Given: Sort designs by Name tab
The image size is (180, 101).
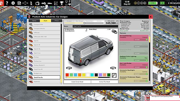Looking at the screenshot, I should 34,21.
